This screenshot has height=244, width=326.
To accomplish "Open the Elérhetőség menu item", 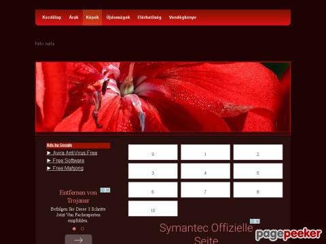I will (x=149, y=18).
